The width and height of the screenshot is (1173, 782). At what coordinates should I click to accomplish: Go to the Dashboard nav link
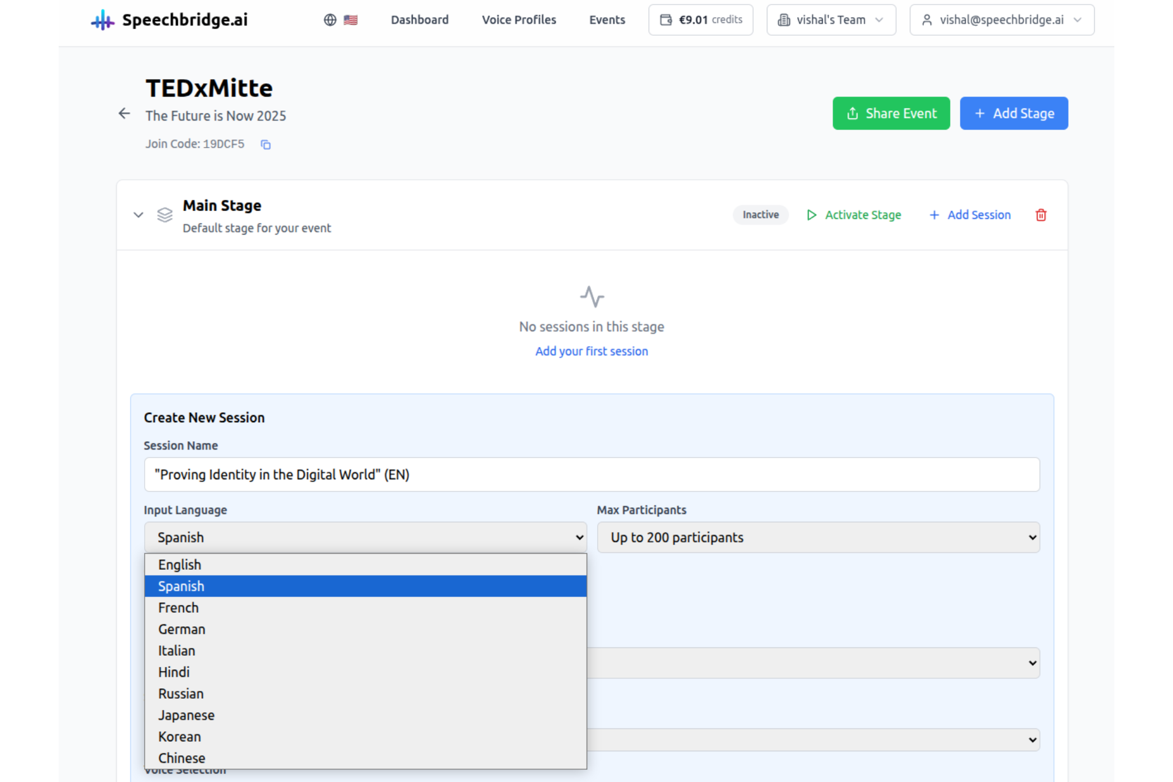[x=419, y=20]
